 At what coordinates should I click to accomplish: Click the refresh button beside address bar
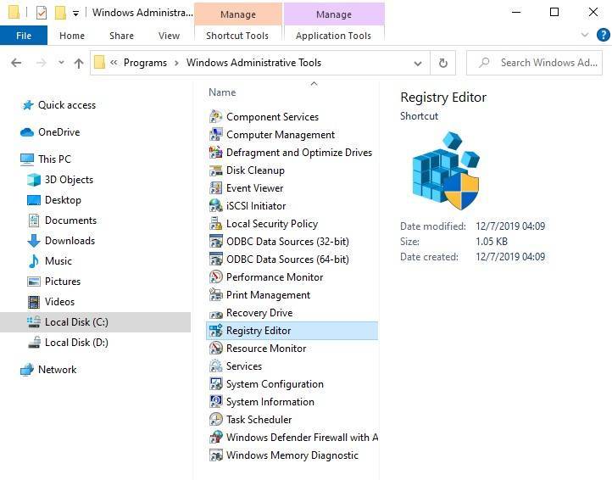tap(442, 63)
